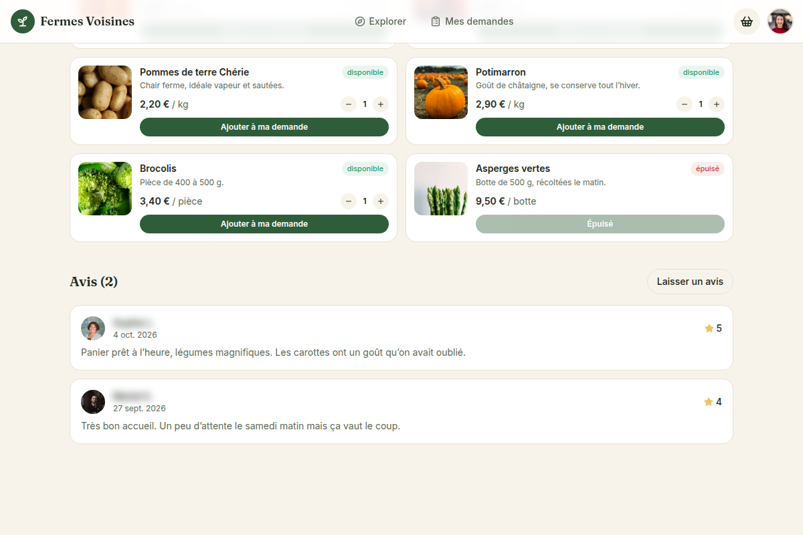Select the Asperges vertes product title

[x=513, y=169]
